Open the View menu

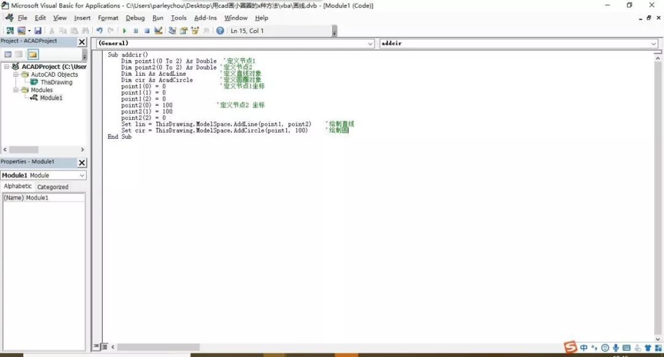[x=60, y=18]
